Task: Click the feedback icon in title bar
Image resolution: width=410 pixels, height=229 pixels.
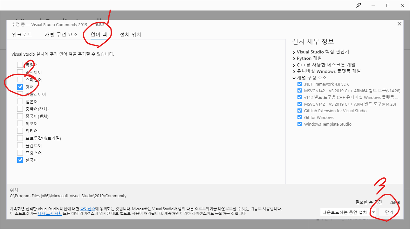Action: (359, 5)
